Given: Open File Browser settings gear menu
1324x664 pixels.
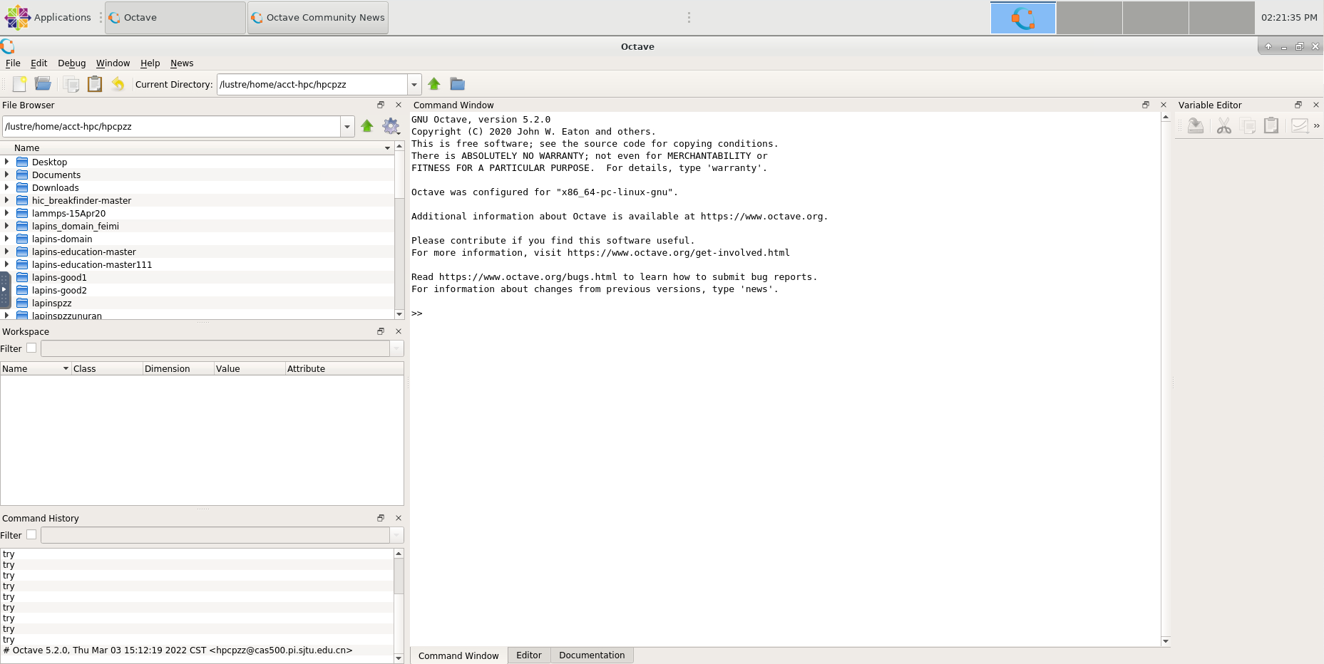Looking at the screenshot, I should tap(391, 126).
